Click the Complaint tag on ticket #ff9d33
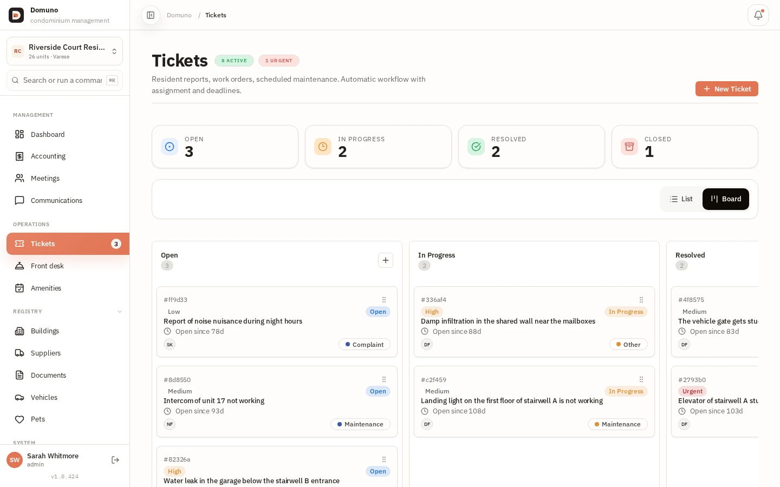 pos(365,345)
